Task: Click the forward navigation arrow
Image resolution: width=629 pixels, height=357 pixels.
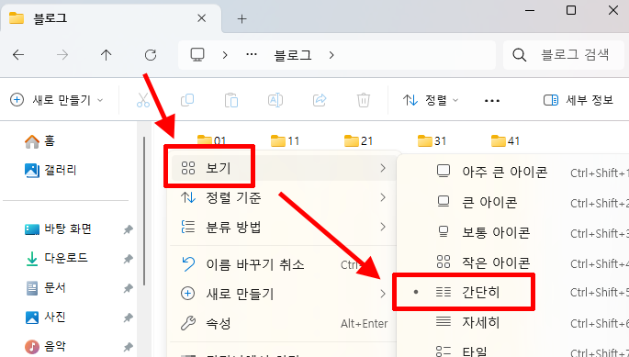Action: 62,54
